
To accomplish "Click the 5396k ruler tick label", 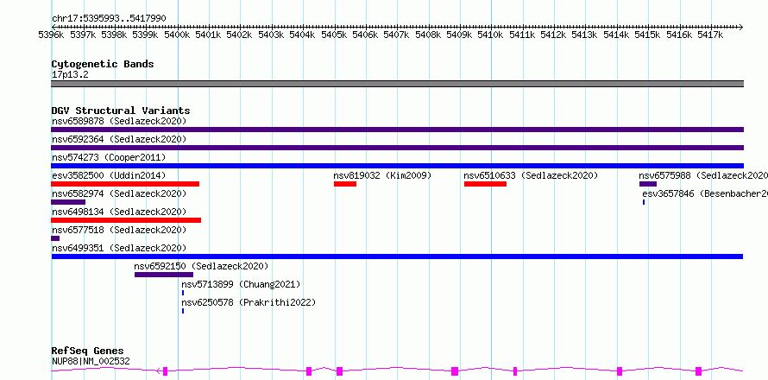I will (x=52, y=35).
